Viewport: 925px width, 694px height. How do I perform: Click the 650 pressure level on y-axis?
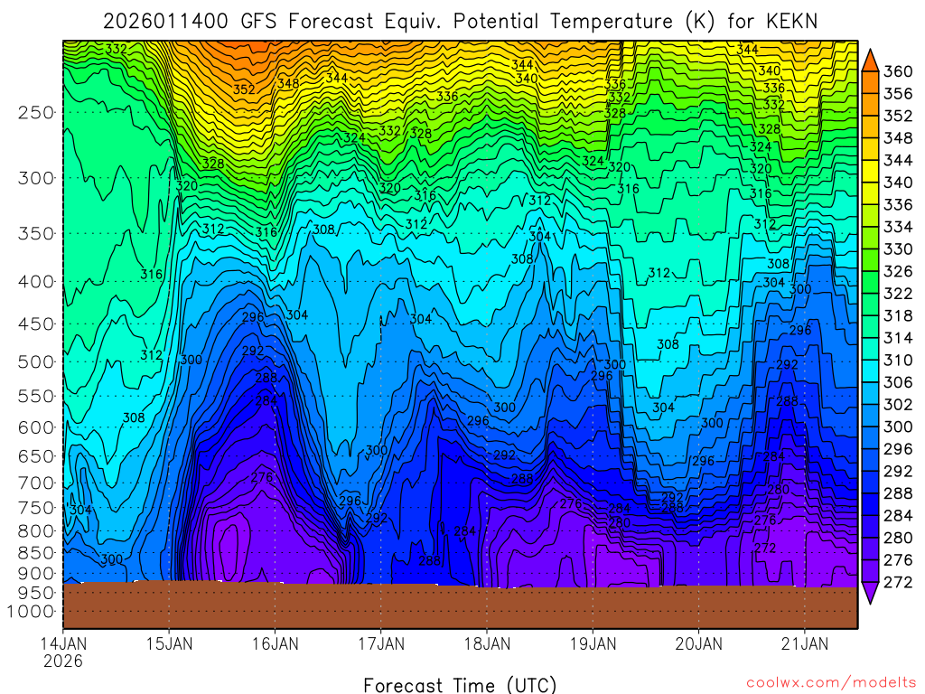point(35,456)
